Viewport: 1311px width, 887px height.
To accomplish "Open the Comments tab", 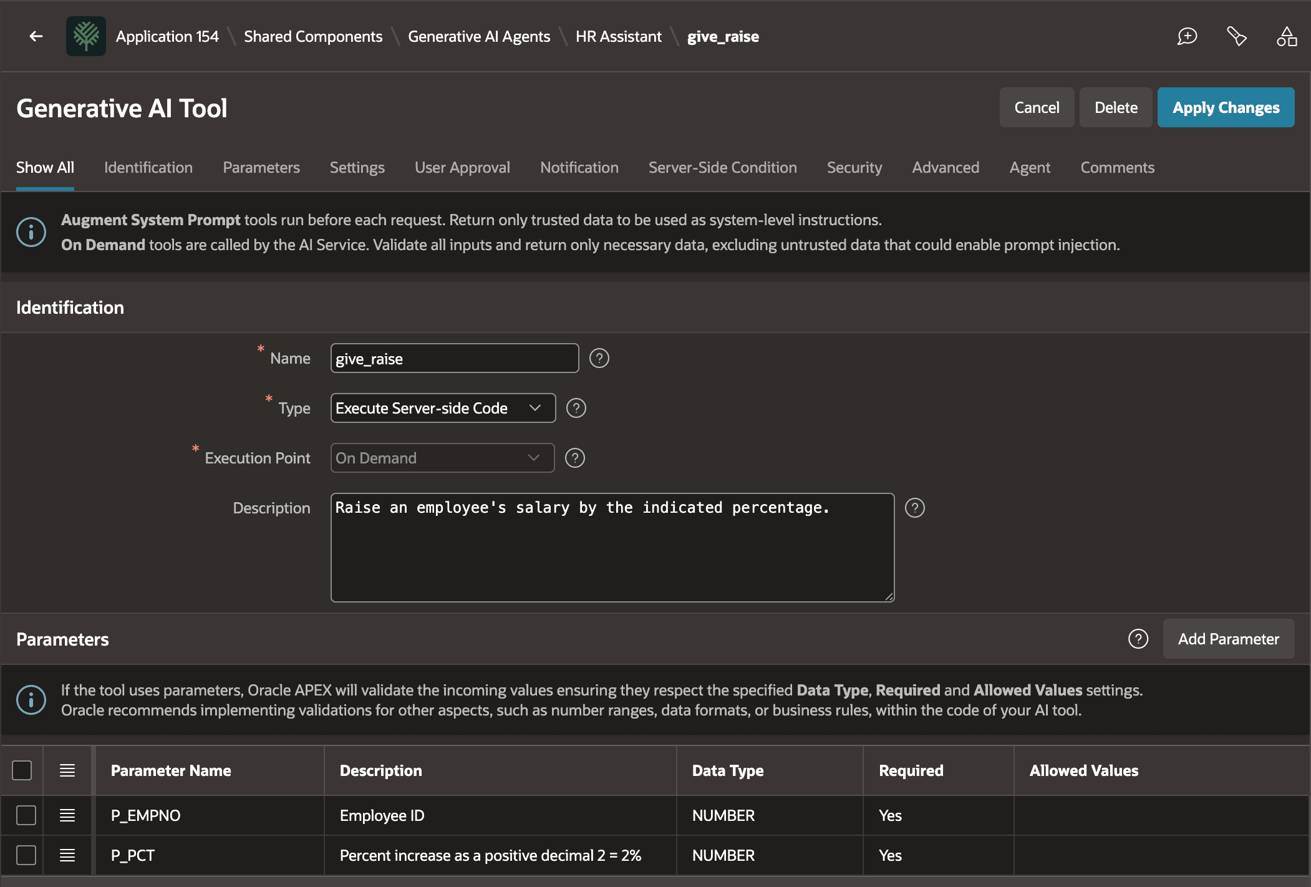I will 1117,167.
